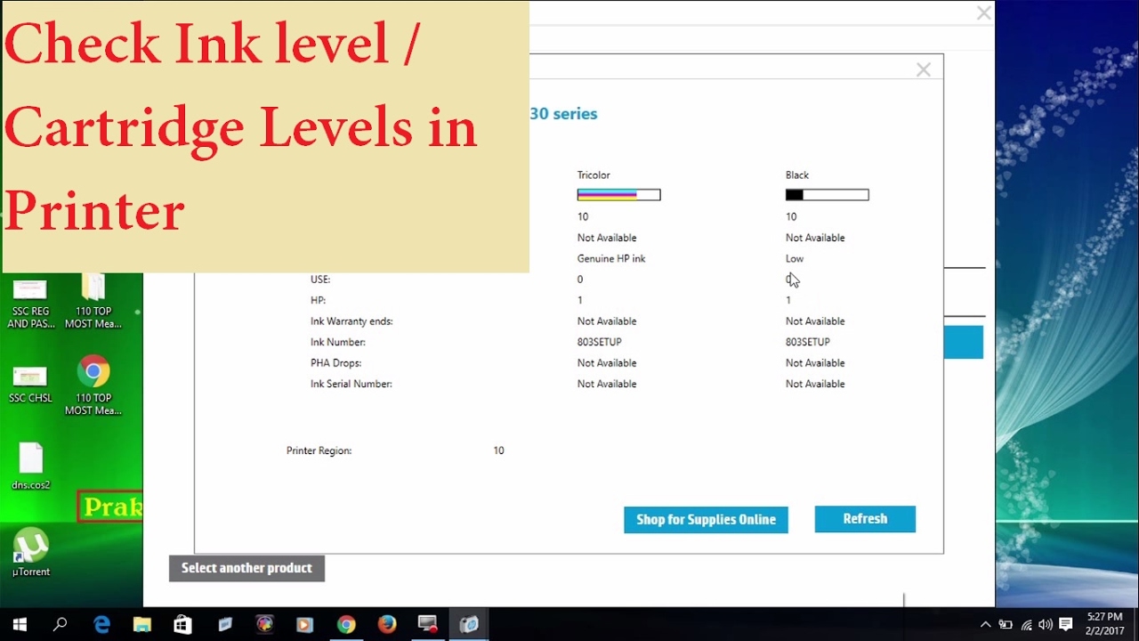The image size is (1139, 641).
Task: Open the Windows Store taskbar icon
Action: click(182, 625)
